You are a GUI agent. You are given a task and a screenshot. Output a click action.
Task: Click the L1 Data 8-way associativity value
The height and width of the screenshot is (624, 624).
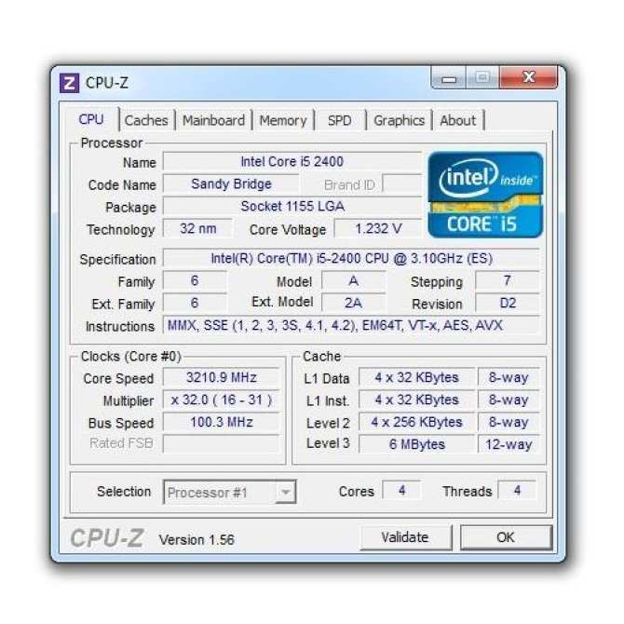[509, 377]
